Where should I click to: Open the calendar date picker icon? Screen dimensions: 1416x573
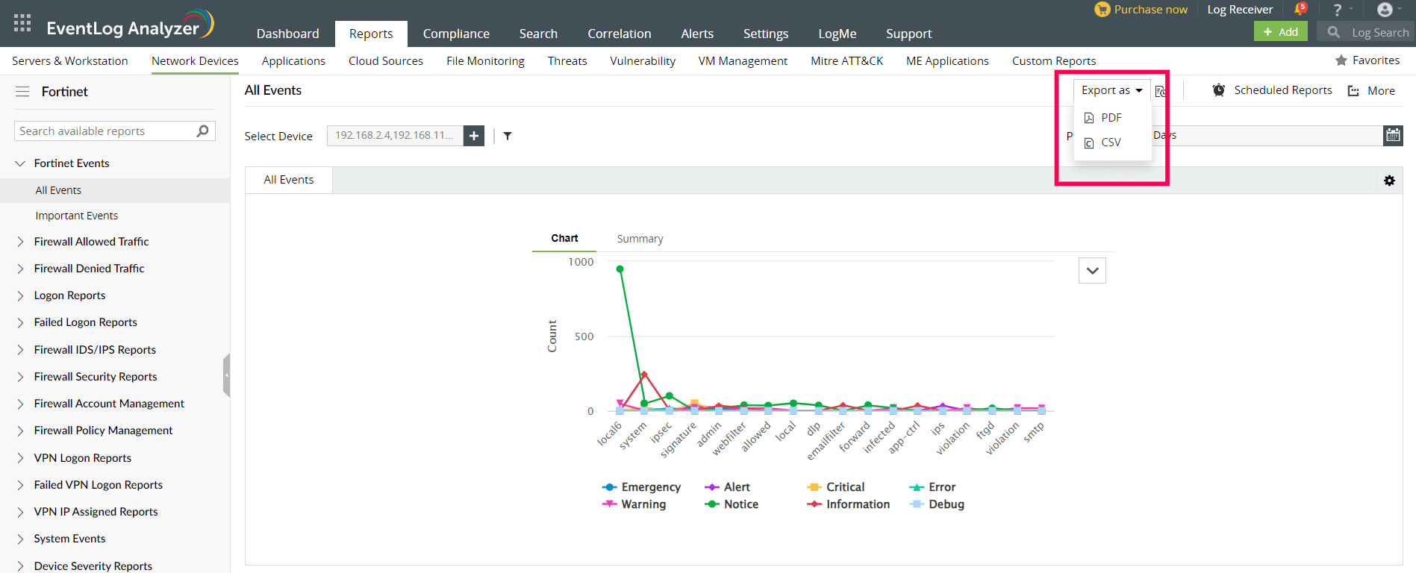1393,135
